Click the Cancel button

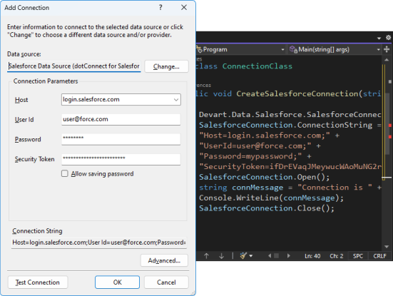pos(166,282)
